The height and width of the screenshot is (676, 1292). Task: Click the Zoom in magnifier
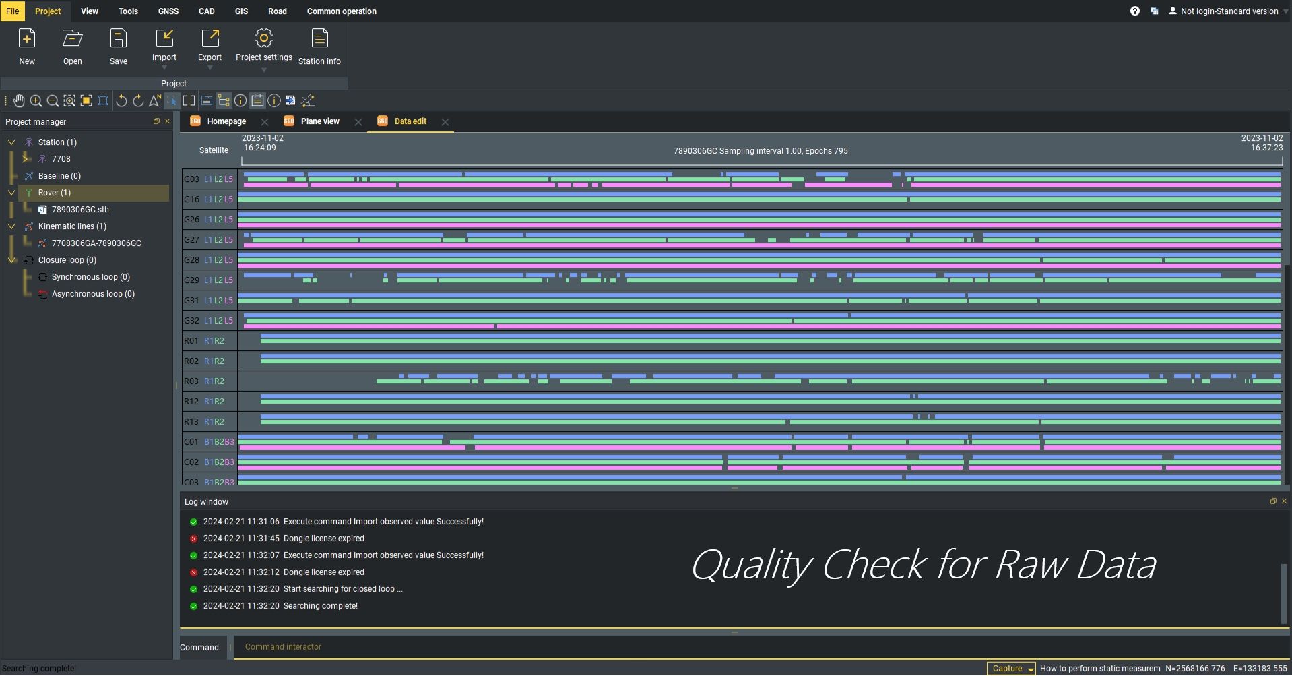36,101
